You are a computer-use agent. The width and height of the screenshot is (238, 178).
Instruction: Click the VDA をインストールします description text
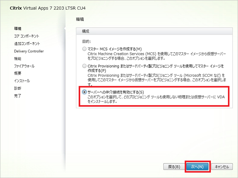156,99
